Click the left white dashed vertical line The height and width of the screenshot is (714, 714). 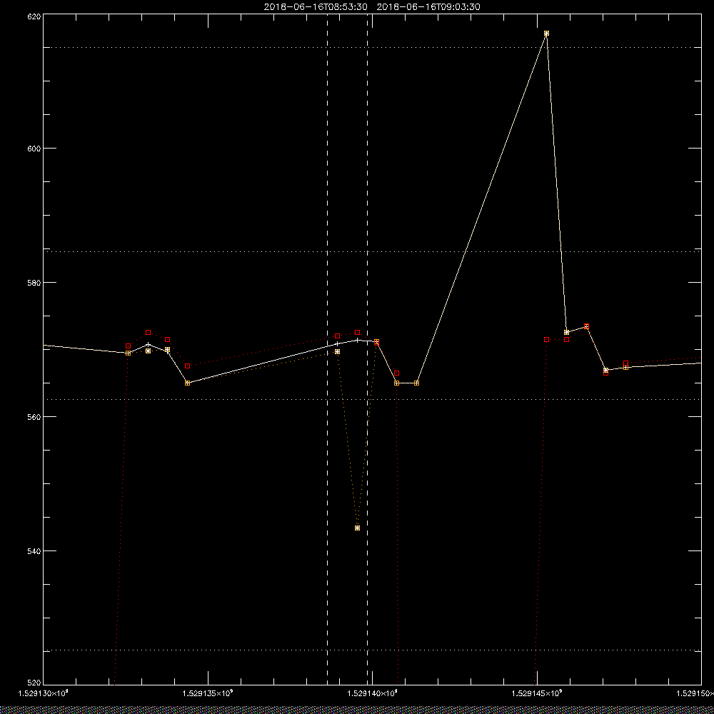pyautogui.click(x=328, y=348)
